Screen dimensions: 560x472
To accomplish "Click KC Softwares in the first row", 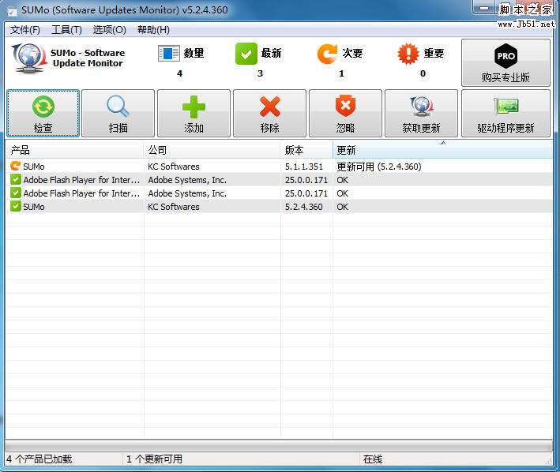I will 174,167.
